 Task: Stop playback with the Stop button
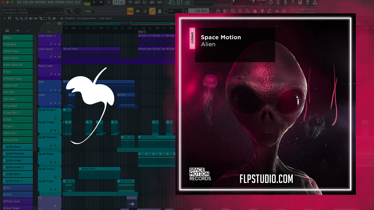(x=101, y=3)
